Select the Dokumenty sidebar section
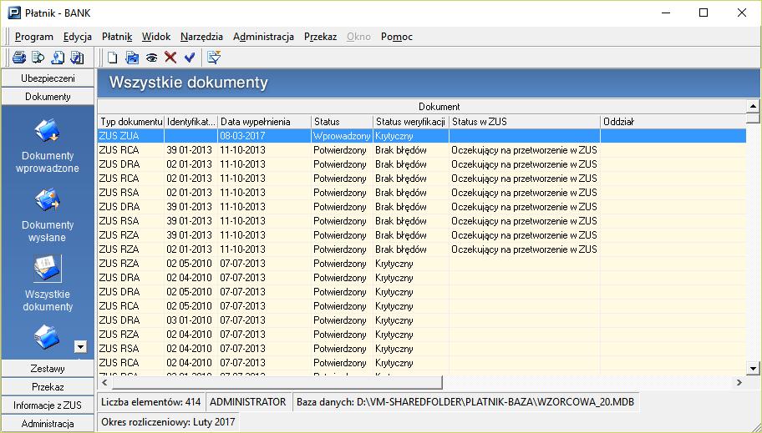This screenshot has height=433, width=762. (x=48, y=97)
